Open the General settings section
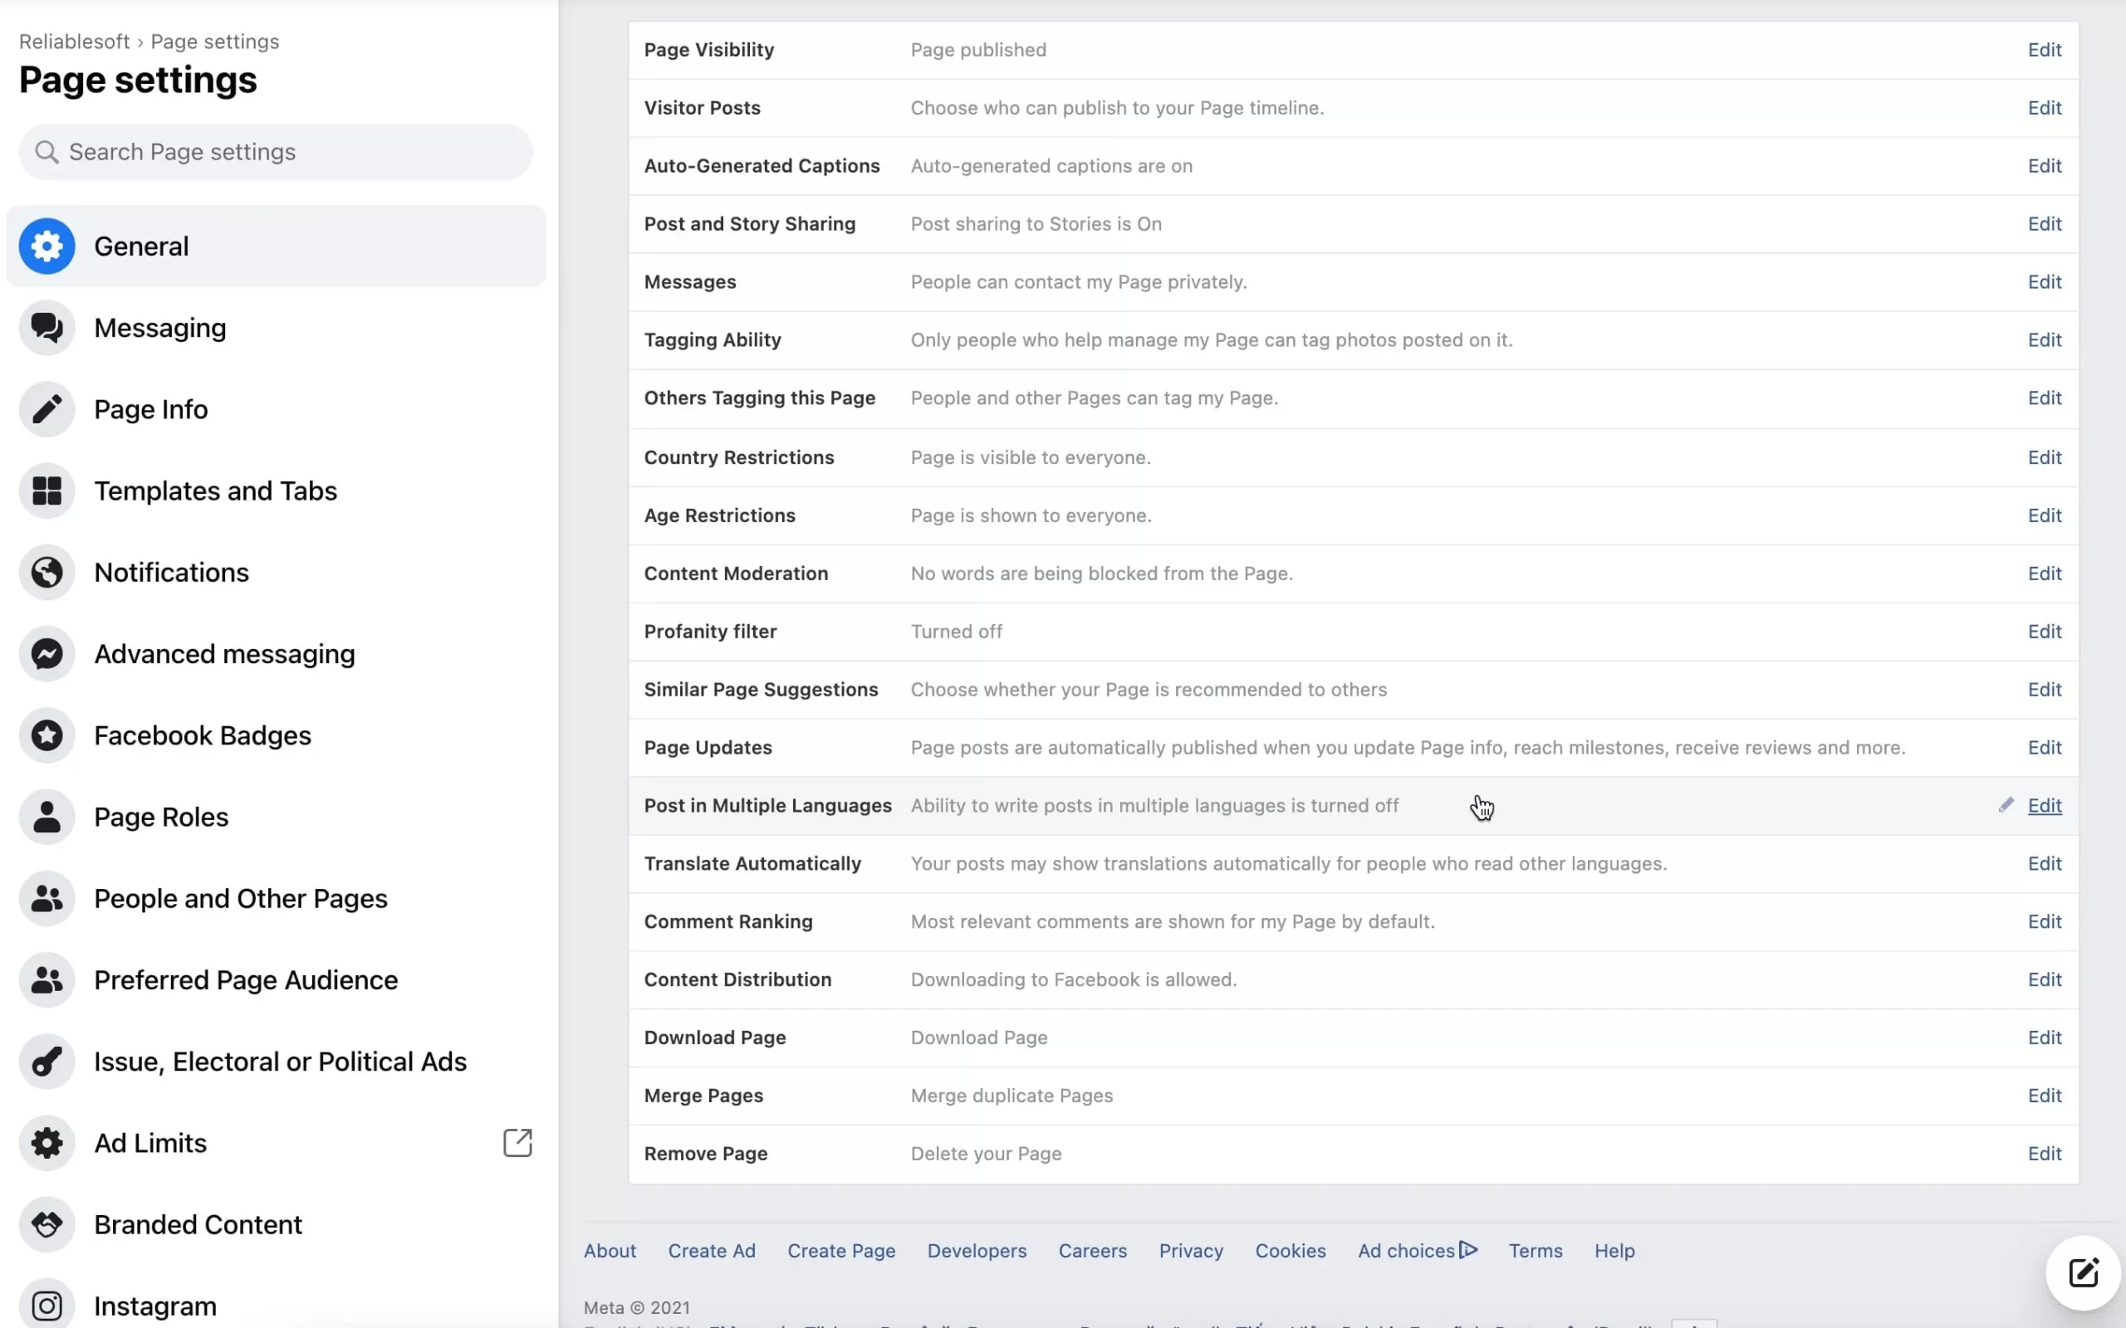The image size is (2126, 1328). pyautogui.click(x=276, y=246)
